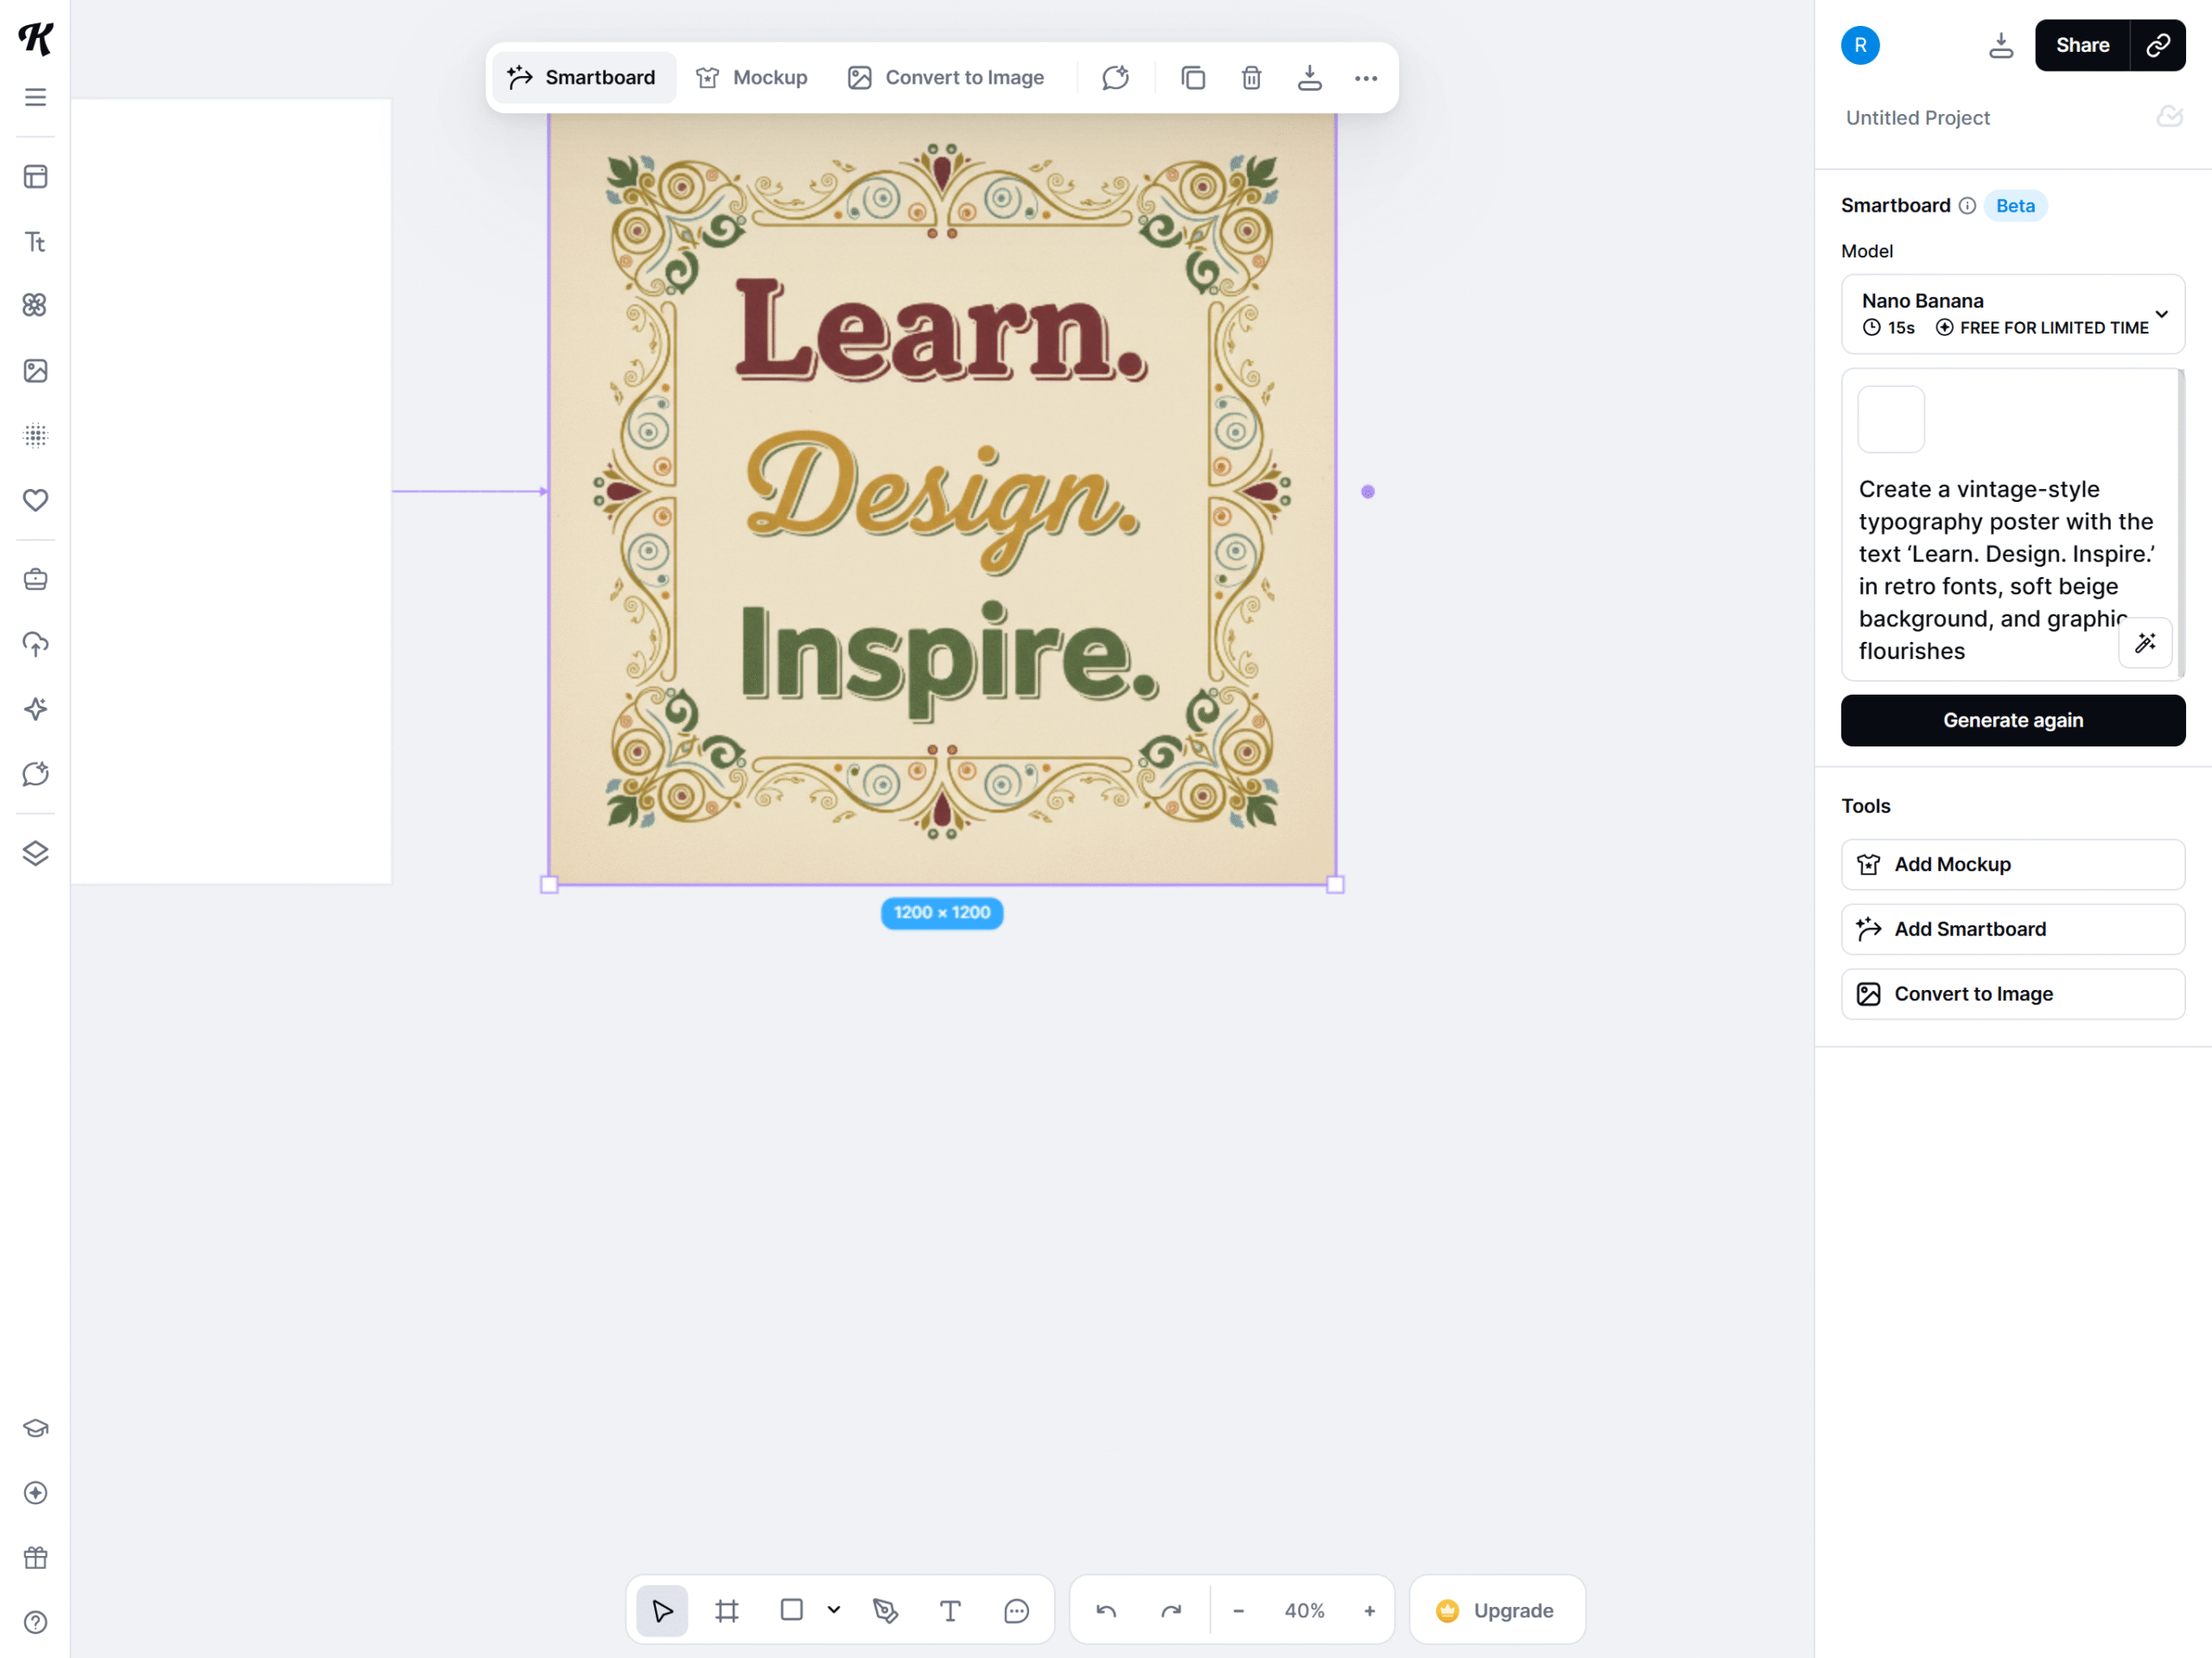
Task: Expand the shape tool dropdown arrow
Action: click(834, 1610)
